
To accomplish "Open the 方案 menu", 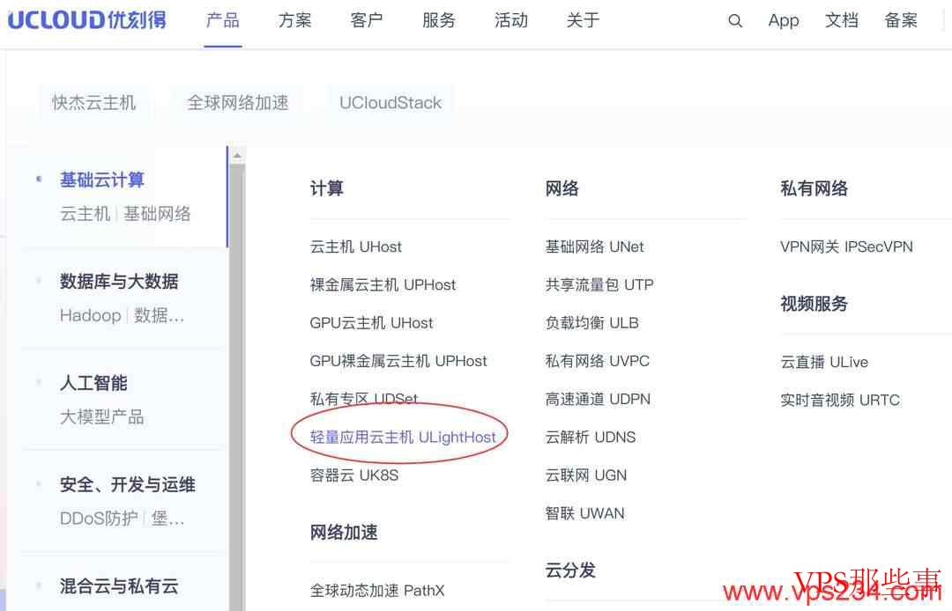I will point(295,20).
